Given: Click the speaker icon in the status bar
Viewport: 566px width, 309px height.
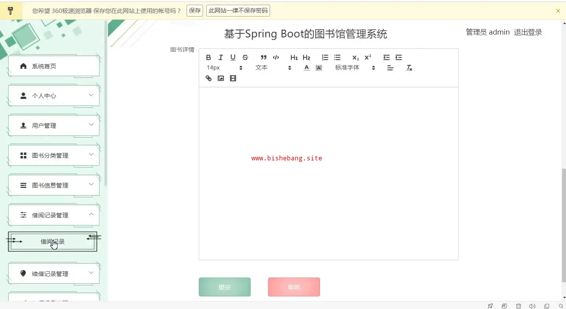Looking at the screenshot, I should coord(533,306).
